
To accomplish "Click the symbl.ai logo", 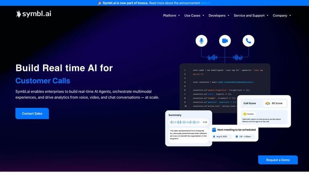I will tap(34, 14).
